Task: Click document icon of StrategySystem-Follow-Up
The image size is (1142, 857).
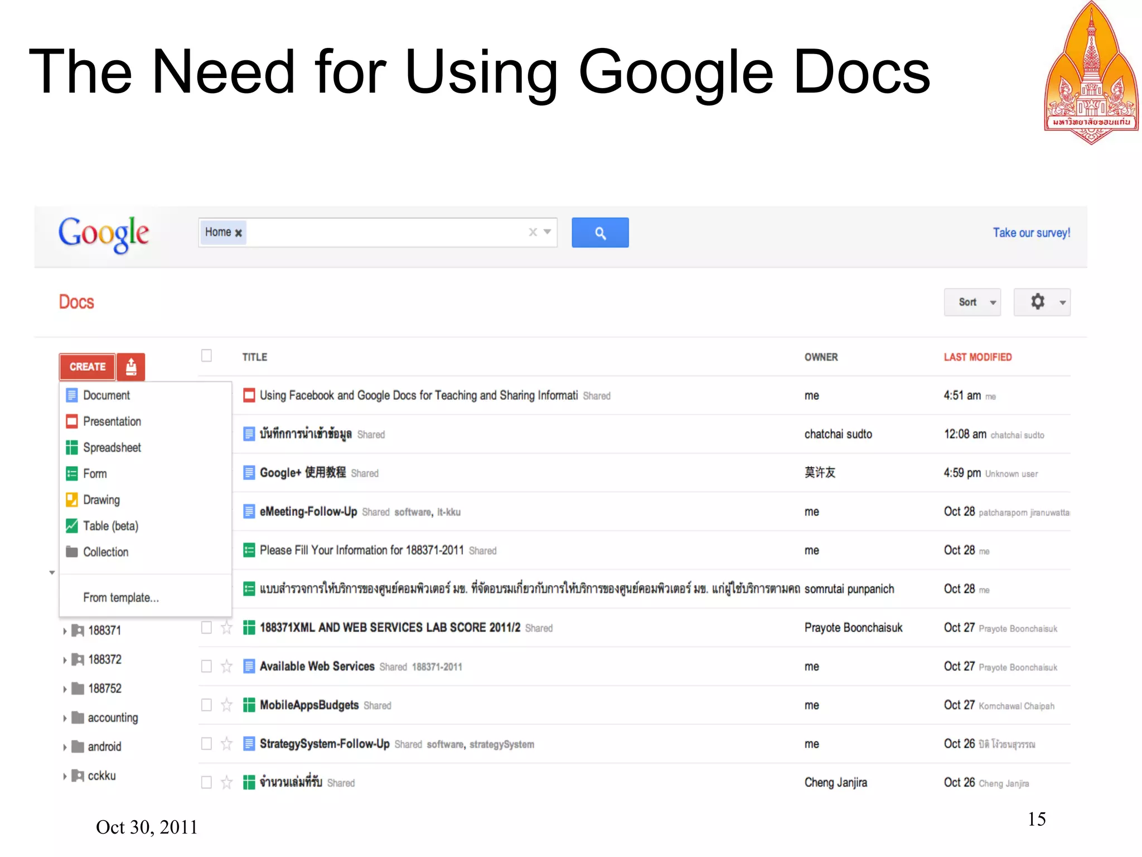Action: pyautogui.click(x=249, y=744)
